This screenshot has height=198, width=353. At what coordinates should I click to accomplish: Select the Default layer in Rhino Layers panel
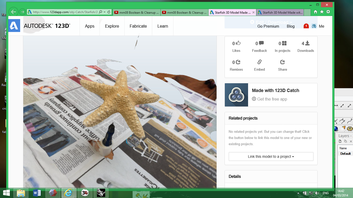pyautogui.click(x=346, y=153)
